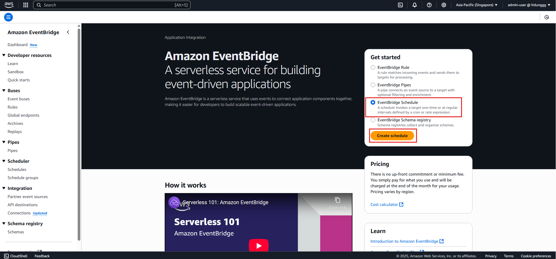Collapse the Integration section
This screenshot has height=259, width=556.
4,188
